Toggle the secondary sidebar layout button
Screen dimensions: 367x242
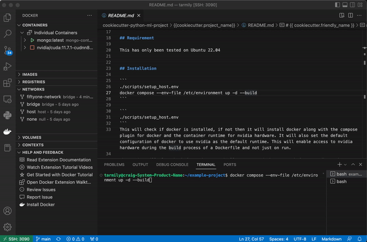pos(352,5)
